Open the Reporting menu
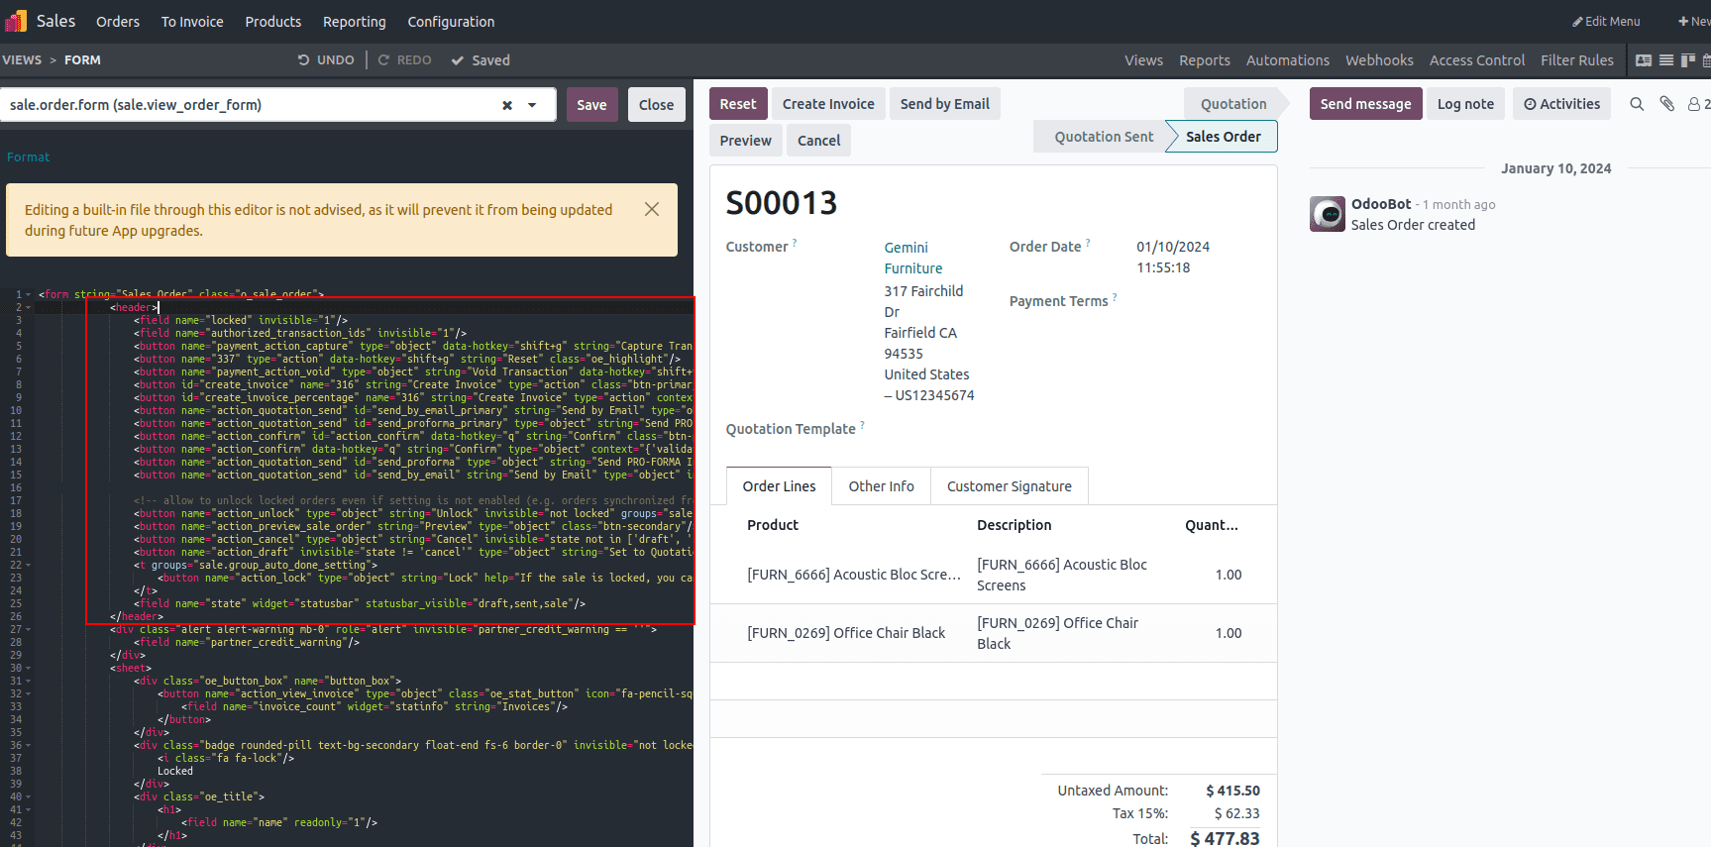Image resolution: width=1711 pixels, height=847 pixels. tap(355, 22)
